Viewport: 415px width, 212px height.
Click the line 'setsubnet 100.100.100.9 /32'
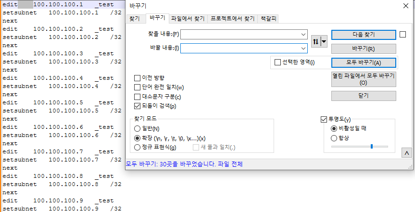[62, 209]
